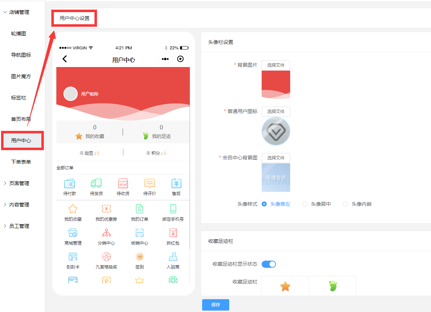431x312 pixels.
Task: Open the 标签栏 sidebar item
Action: click(x=19, y=98)
